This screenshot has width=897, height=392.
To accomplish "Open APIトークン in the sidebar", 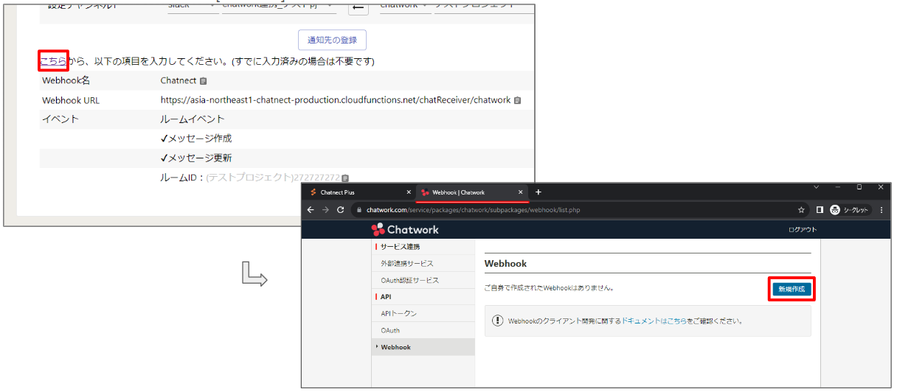I will [x=423, y=313].
